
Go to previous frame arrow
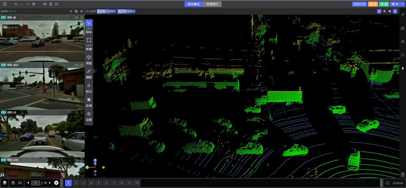(x=28, y=183)
